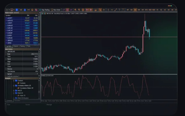Toggle chart shift icon

tap(91, 10)
